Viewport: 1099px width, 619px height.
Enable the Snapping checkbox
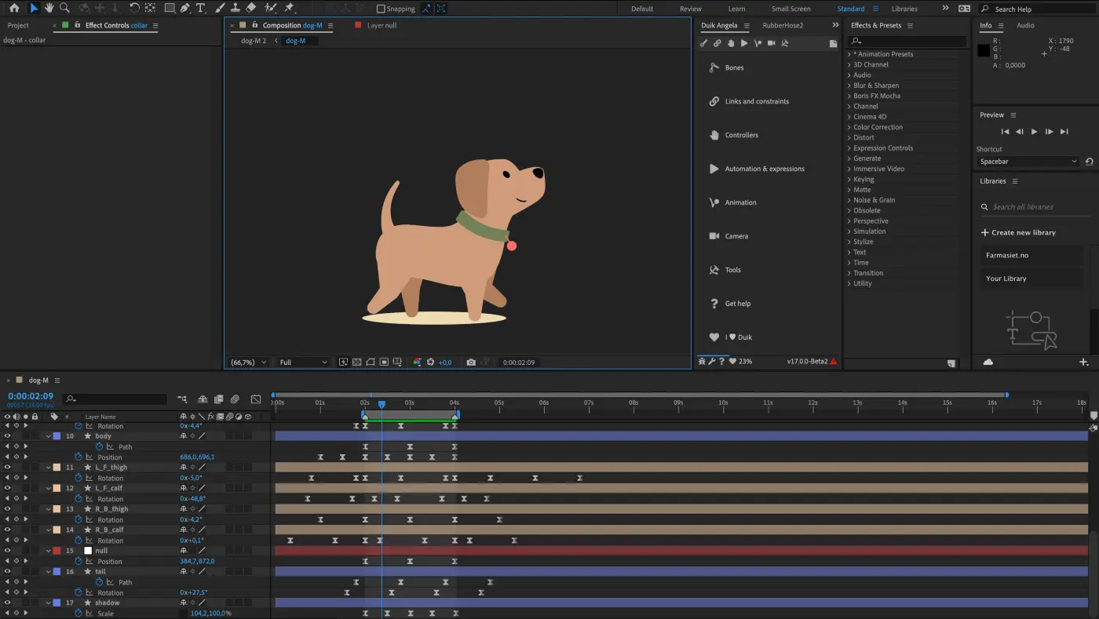click(x=382, y=9)
